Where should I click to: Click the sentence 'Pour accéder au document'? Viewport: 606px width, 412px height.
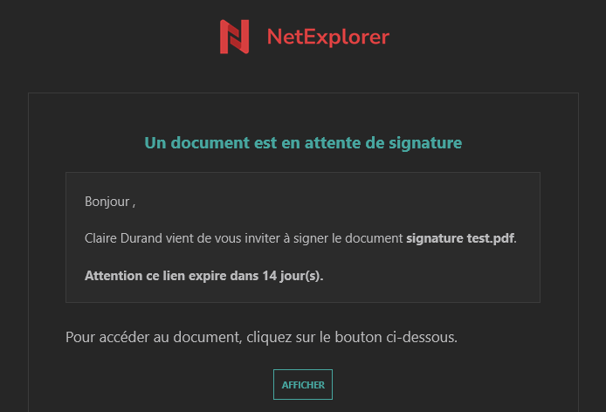pyautogui.click(x=154, y=337)
